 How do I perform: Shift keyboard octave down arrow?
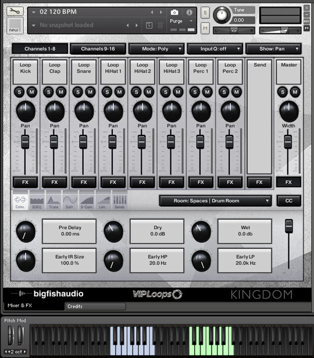6,352
